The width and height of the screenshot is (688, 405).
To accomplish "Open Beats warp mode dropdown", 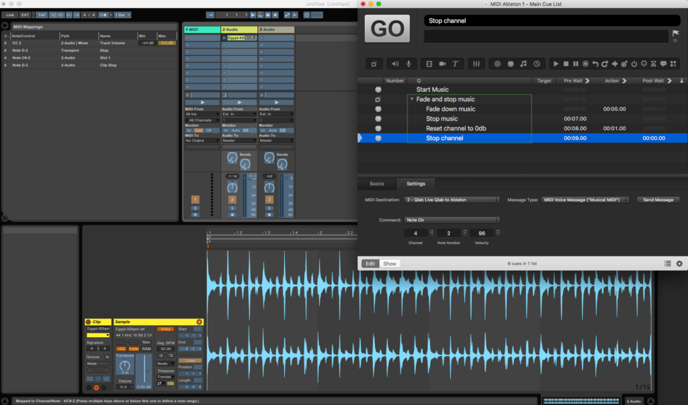I will pos(165,363).
